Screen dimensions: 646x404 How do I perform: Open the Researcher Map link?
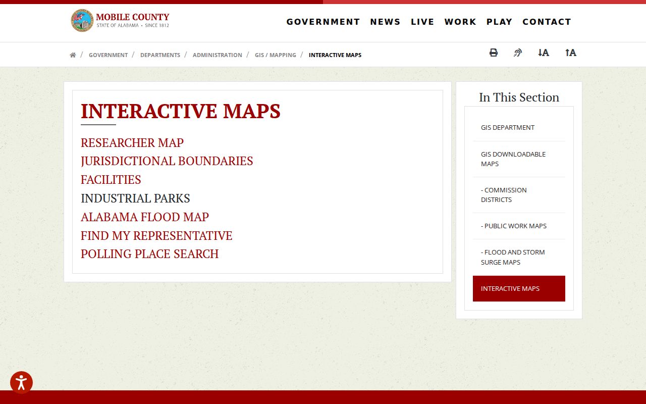(x=132, y=143)
